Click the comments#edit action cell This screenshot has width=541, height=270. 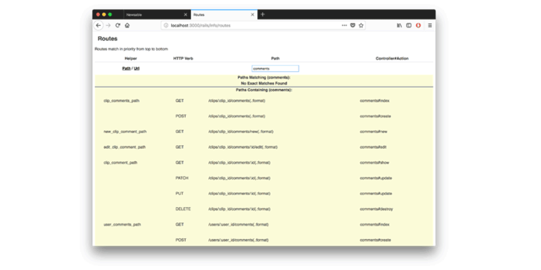pos(373,147)
